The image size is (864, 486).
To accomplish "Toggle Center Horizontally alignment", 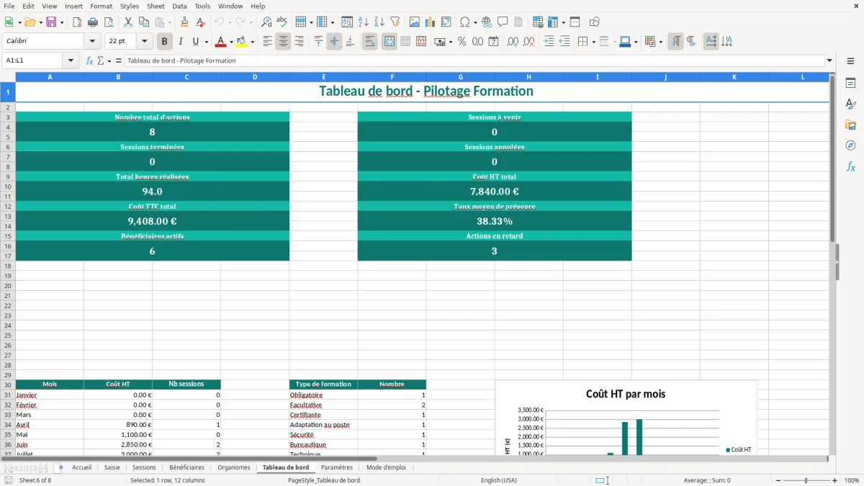I will [x=283, y=42].
